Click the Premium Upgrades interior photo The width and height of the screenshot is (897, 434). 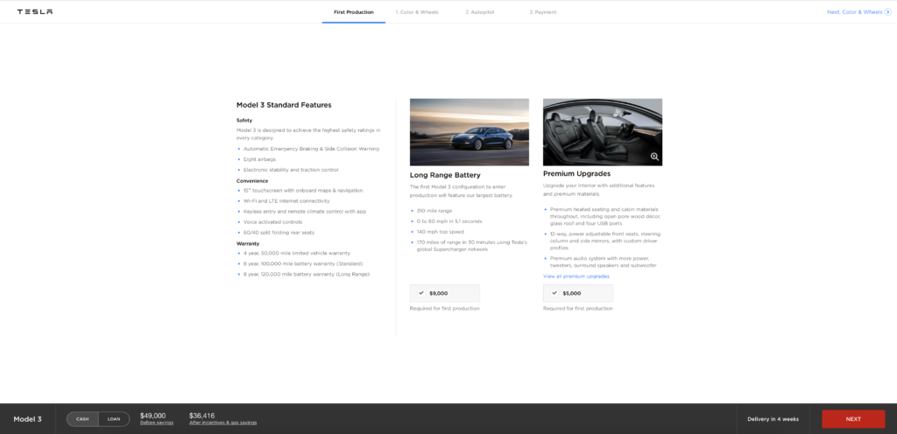point(603,132)
